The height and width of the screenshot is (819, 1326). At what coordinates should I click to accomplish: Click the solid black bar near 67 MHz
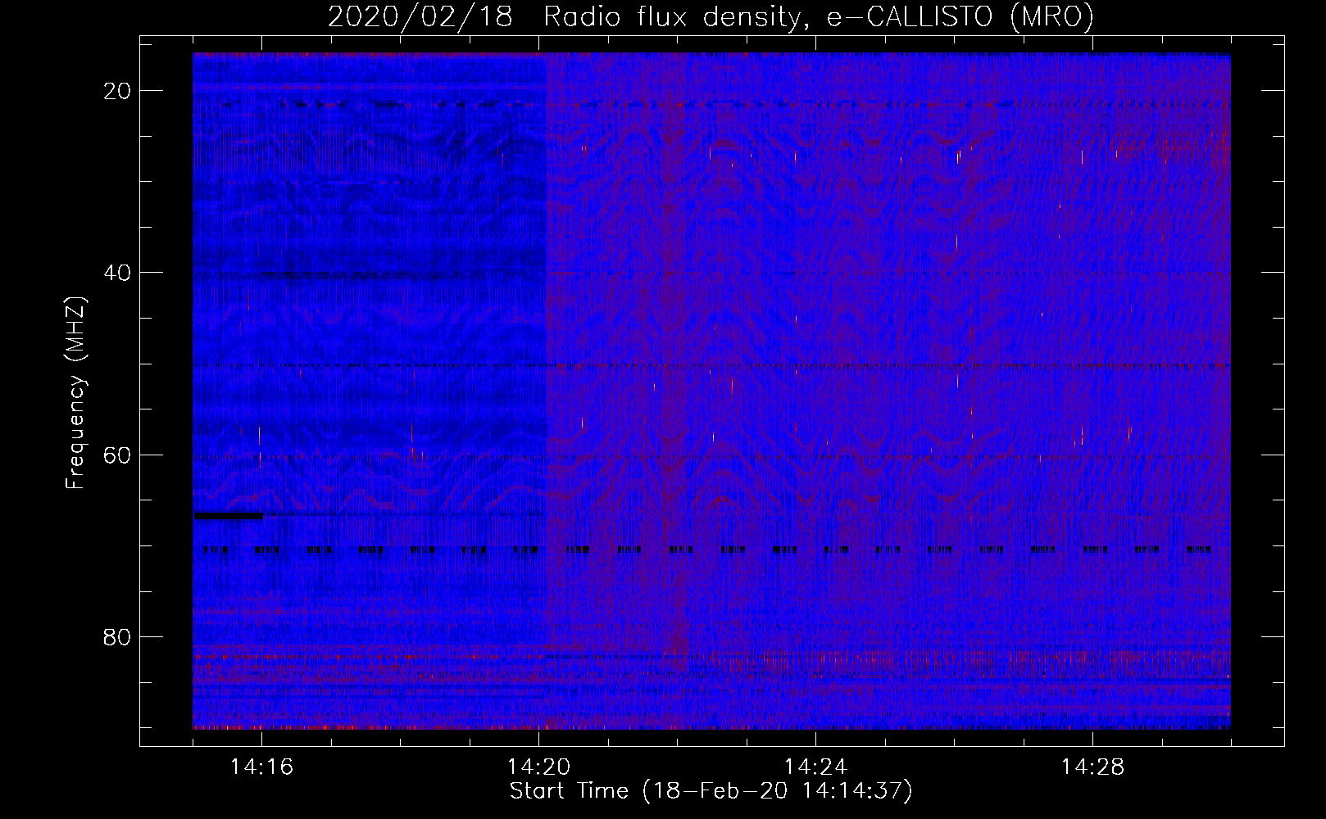[229, 516]
